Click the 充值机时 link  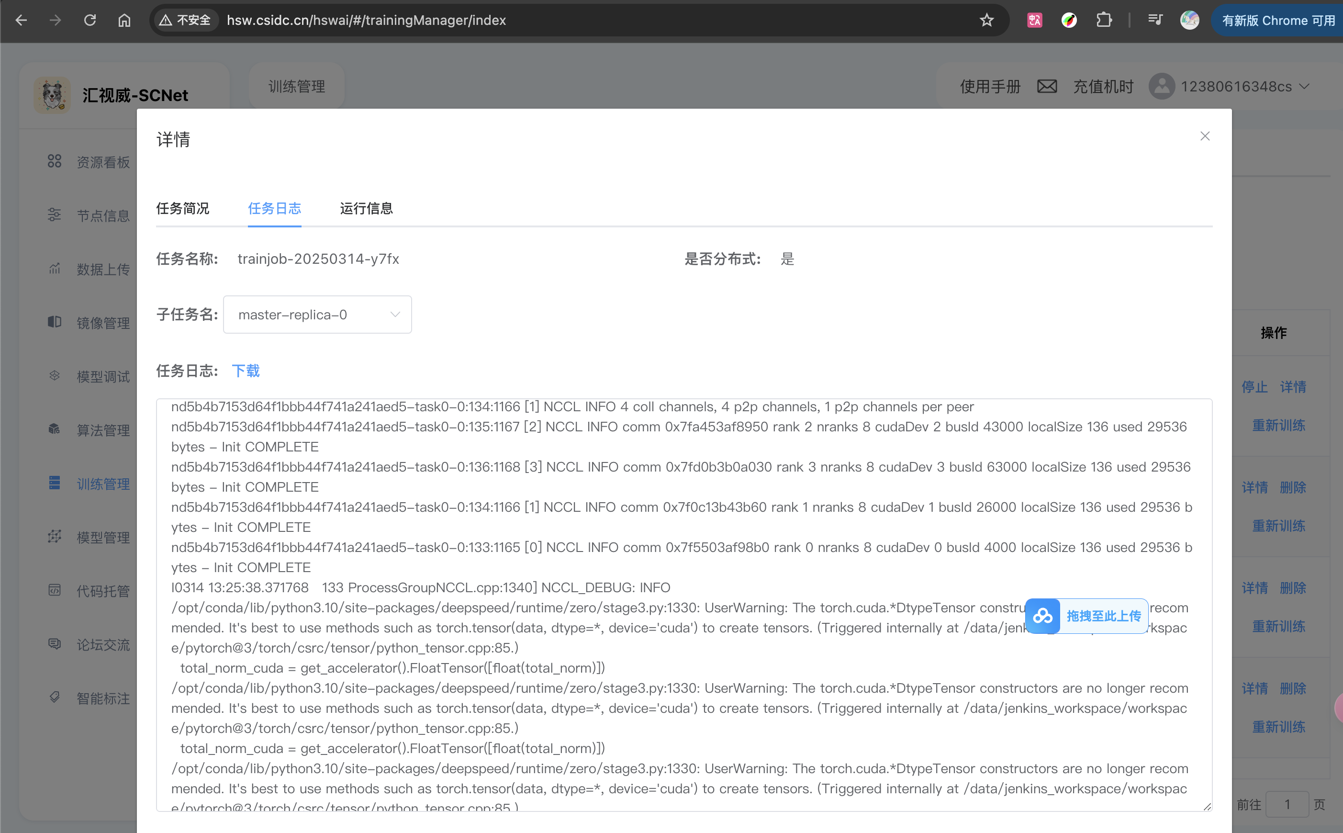click(x=1103, y=87)
